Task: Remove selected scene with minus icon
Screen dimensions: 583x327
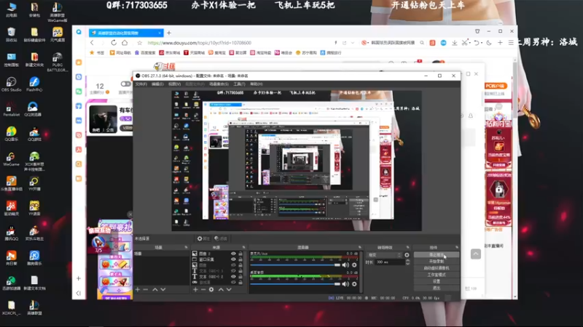Action: [145, 289]
